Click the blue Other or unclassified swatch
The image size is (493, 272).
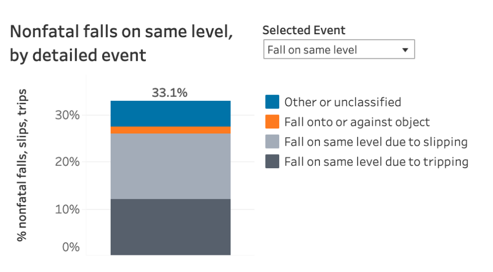(272, 102)
